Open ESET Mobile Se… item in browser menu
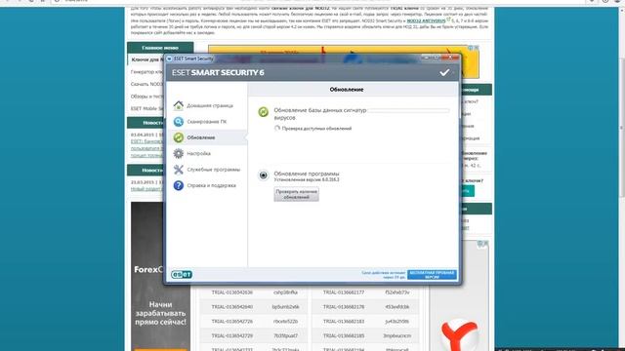Screen dimensions: 625x351 coord(146,108)
